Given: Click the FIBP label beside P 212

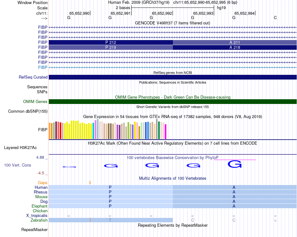Looking at the screenshot, I should [x=43, y=42].
